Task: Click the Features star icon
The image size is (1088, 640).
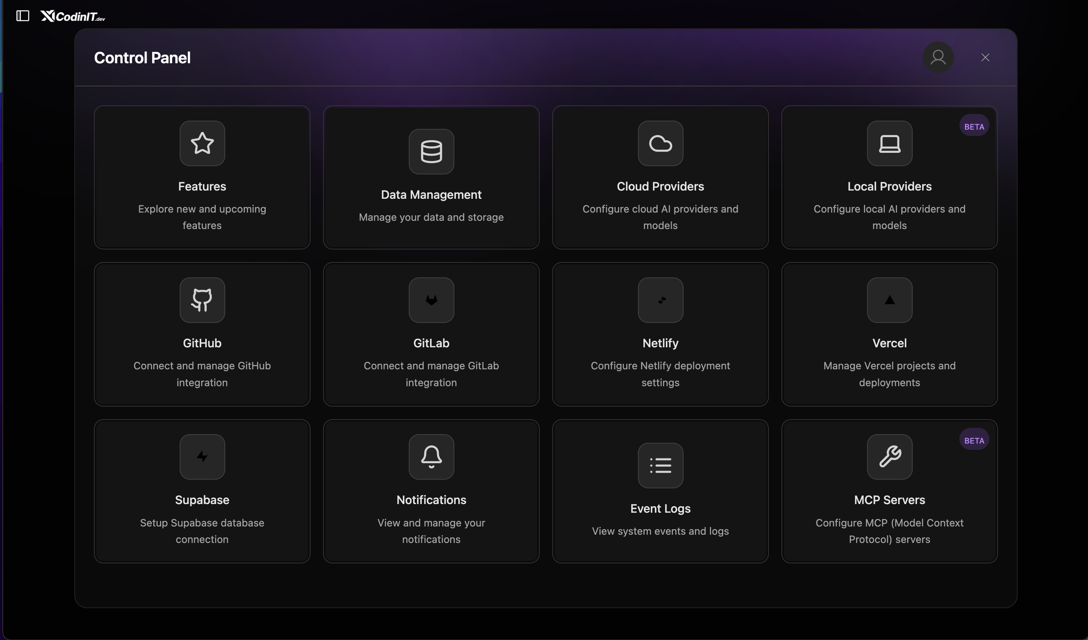Action: coord(202,143)
